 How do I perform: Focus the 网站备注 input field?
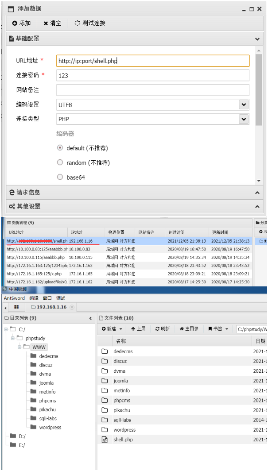click(153, 90)
